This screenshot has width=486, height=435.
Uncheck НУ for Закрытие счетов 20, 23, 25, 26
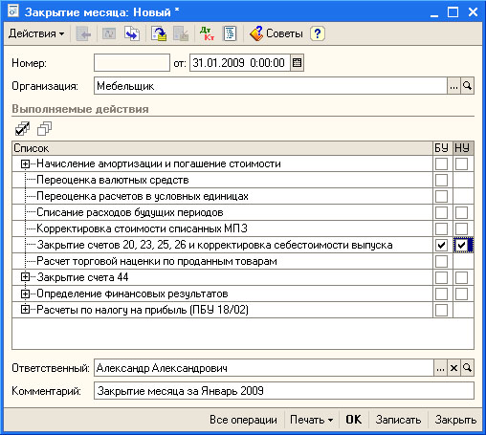[461, 245]
